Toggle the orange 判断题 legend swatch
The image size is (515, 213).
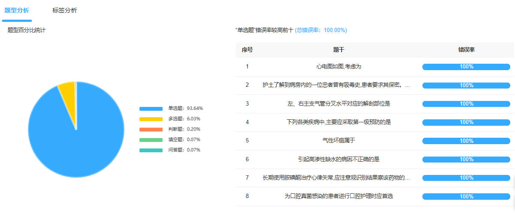[x=151, y=129]
